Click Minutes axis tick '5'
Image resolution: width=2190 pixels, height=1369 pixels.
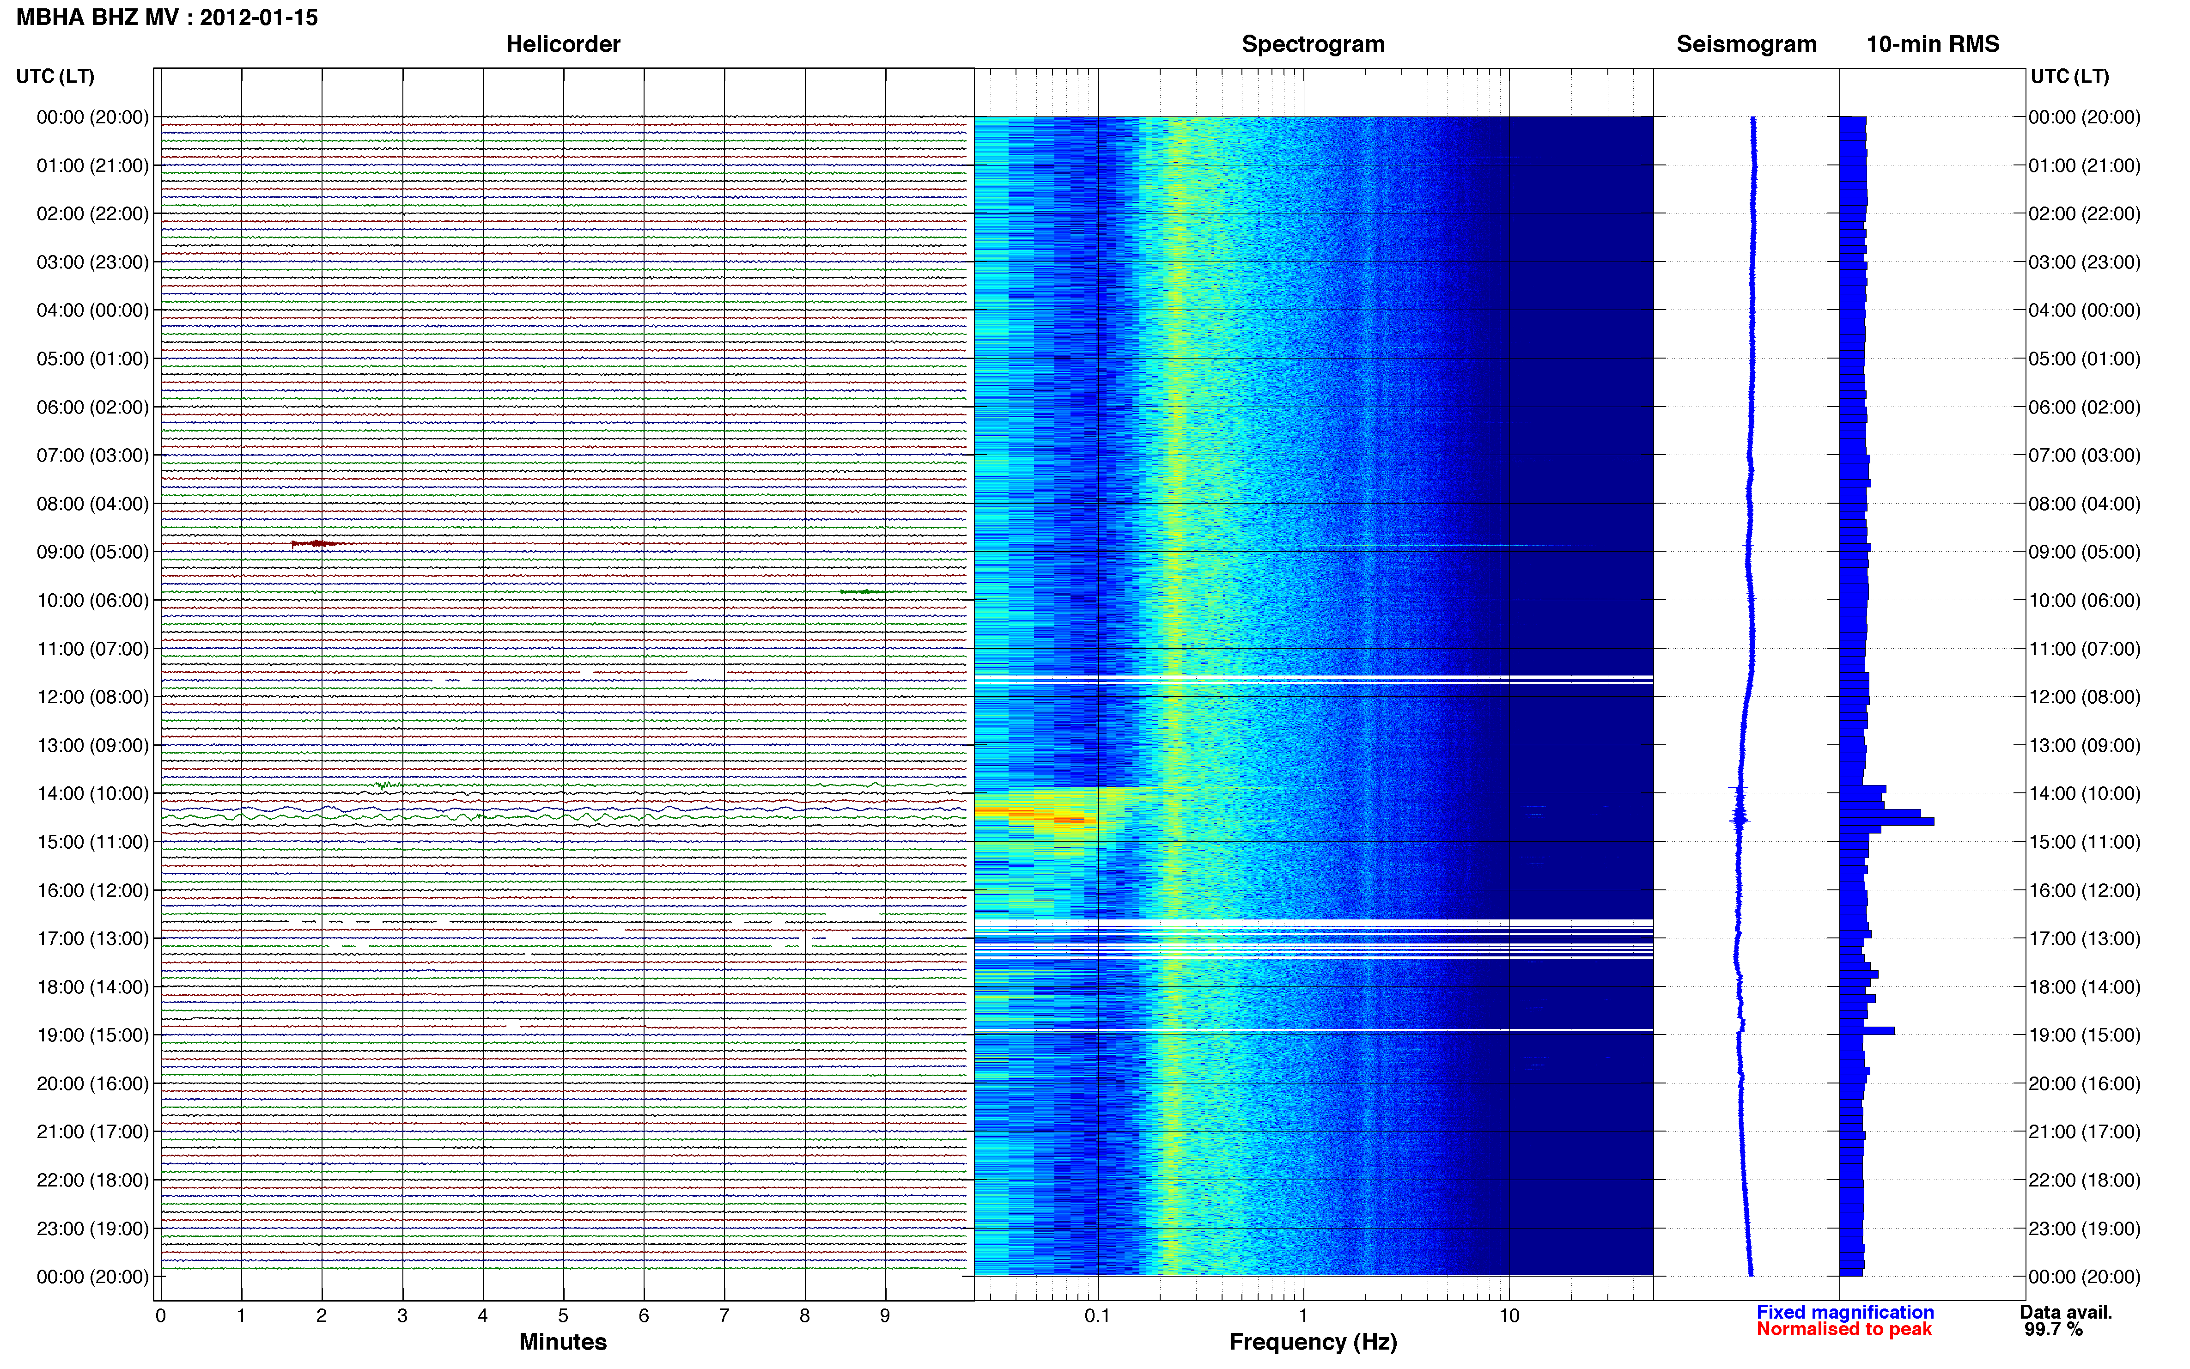click(563, 1316)
